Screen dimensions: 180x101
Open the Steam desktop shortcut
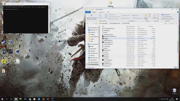pyautogui.click(x=3, y=42)
